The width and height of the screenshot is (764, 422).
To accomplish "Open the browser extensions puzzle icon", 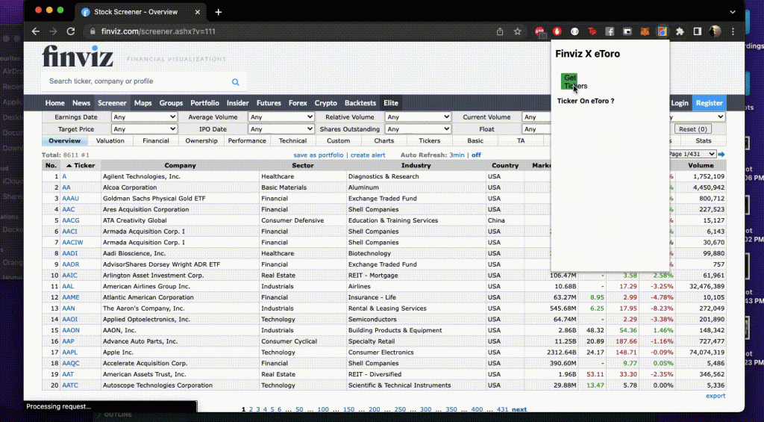I will (680, 31).
